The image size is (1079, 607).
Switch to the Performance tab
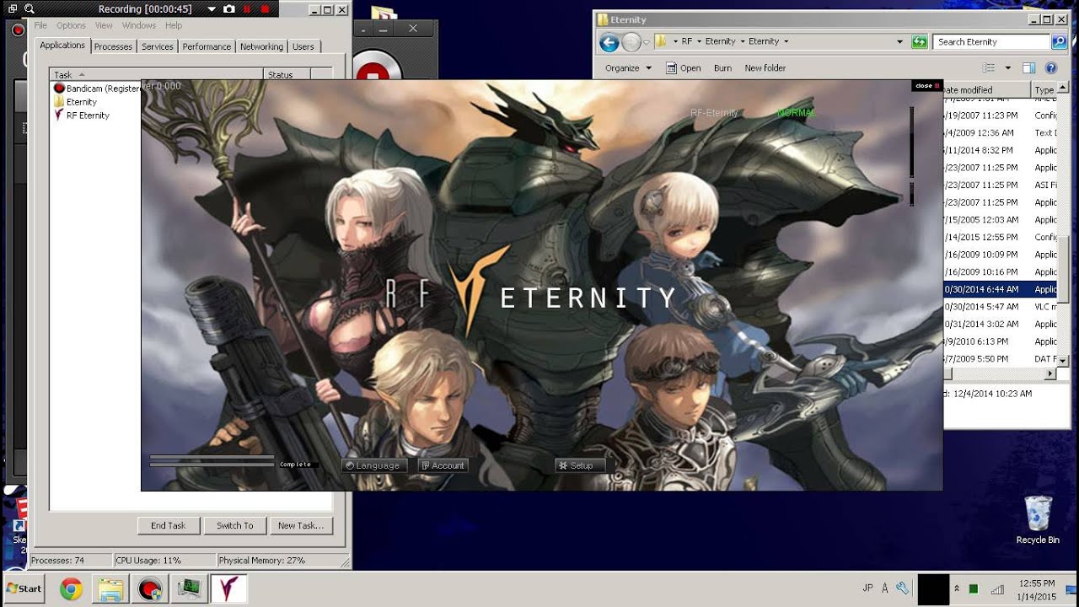click(x=207, y=46)
